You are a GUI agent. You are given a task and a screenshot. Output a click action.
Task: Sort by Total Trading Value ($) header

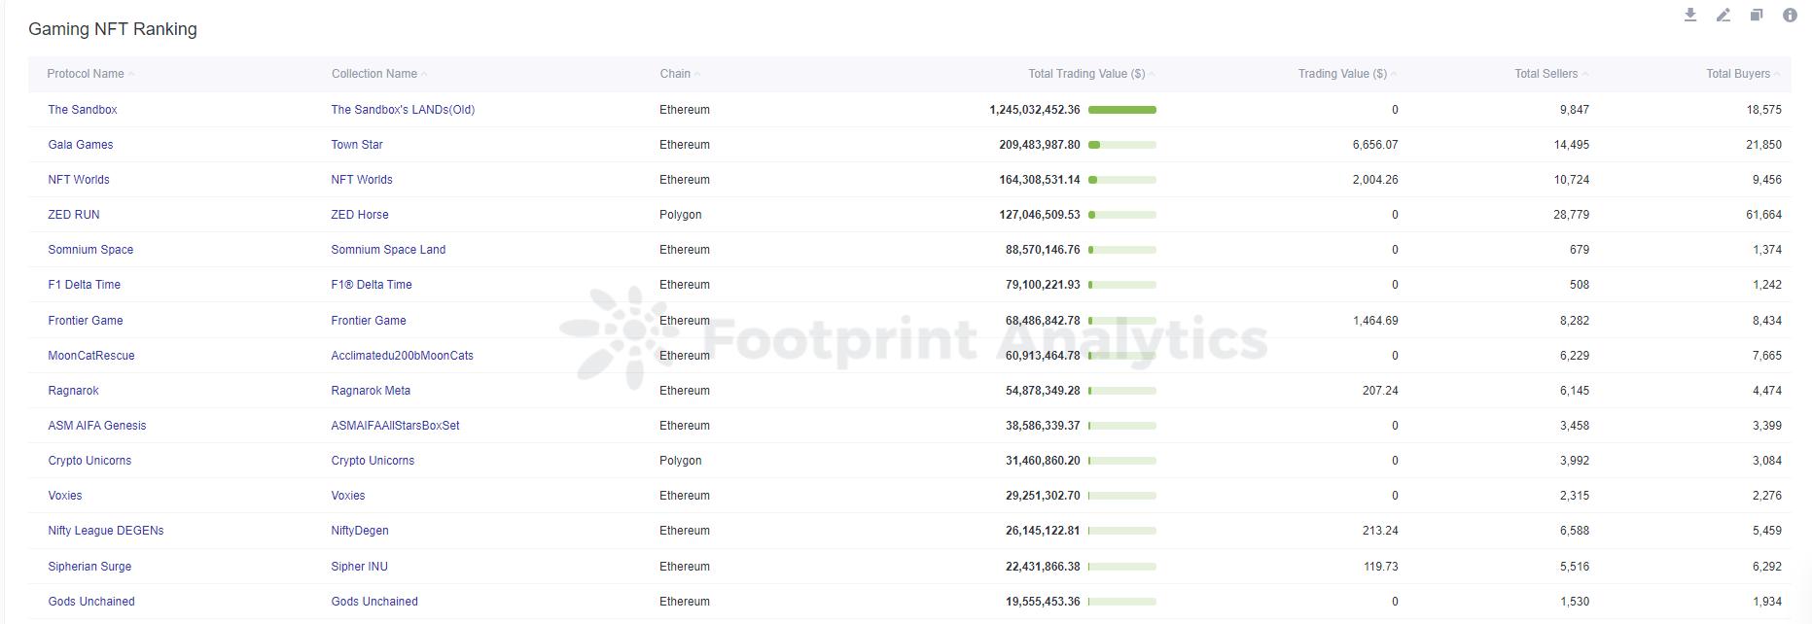[x=1085, y=74]
